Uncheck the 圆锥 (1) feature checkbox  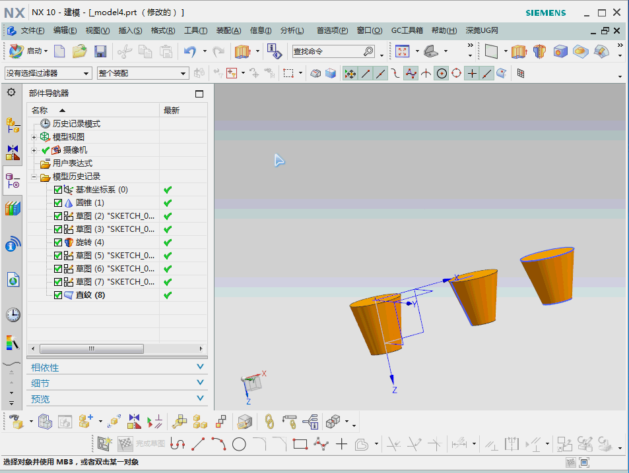[x=58, y=203]
